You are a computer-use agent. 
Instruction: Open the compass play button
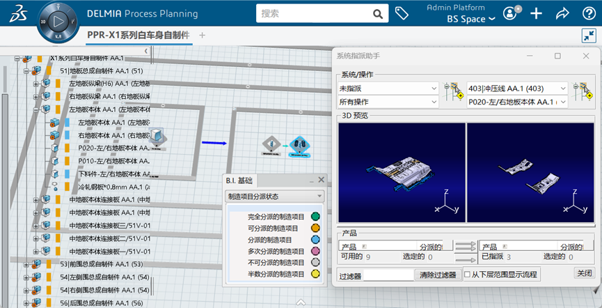coord(58,22)
